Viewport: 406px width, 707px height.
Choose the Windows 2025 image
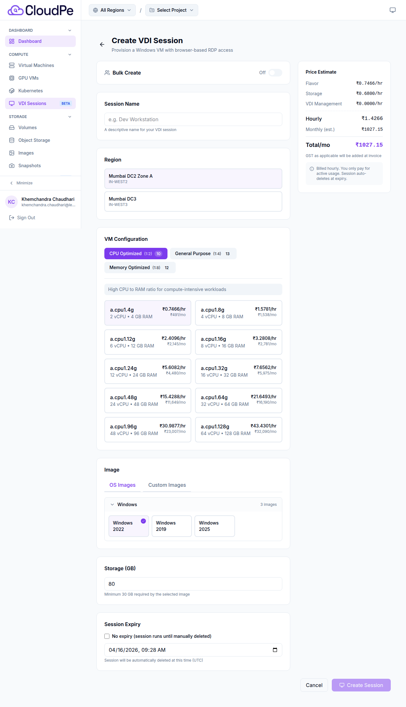[215, 526]
